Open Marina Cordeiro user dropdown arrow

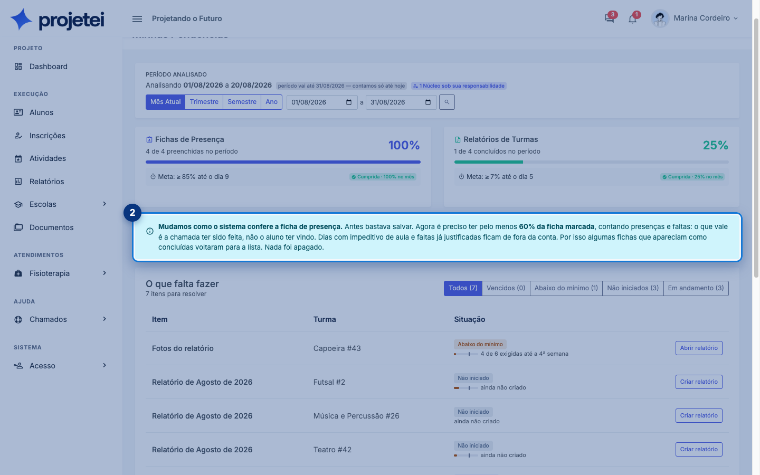point(736,18)
